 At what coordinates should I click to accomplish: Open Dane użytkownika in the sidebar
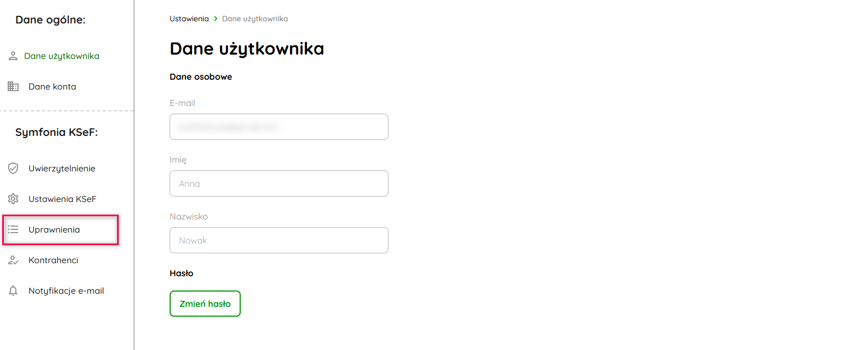coord(61,56)
